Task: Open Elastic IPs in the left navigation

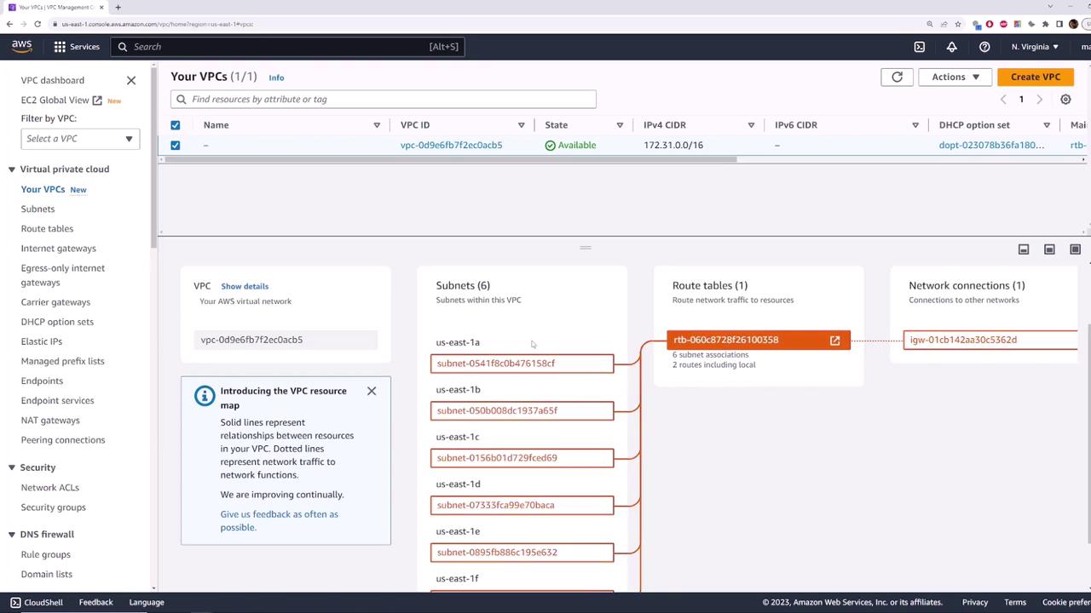Action: click(42, 341)
